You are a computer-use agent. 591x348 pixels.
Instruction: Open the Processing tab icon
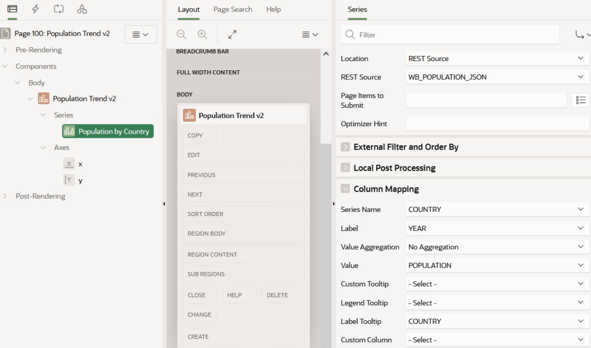58,9
